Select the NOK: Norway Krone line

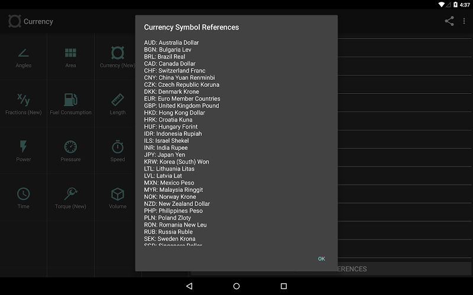pos(170,196)
